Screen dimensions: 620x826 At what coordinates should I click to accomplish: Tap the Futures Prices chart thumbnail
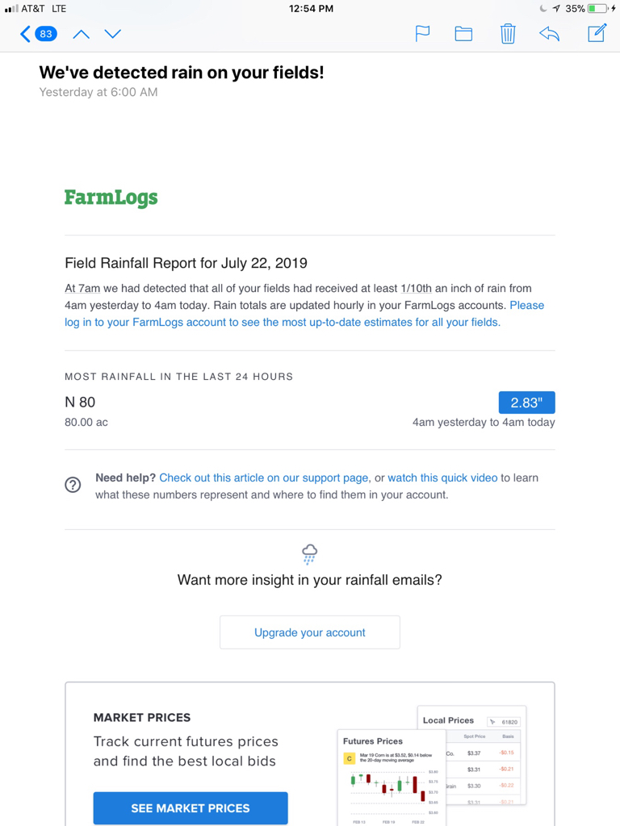point(392,778)
